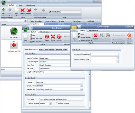Click the Refresh icon in main window ribbon
135x113 pixels.
29,10
